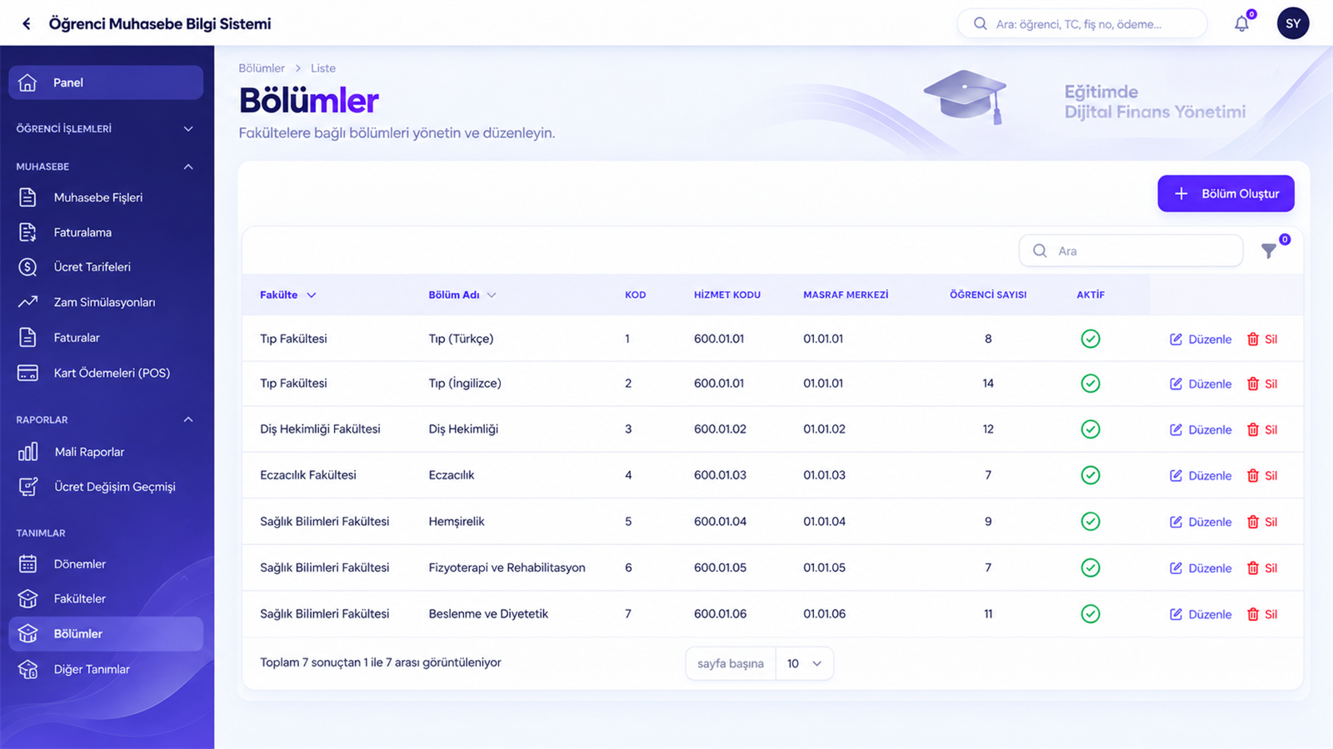Expand the ÖĞRENCİ İŞLEMLERİ section

(x=106, y=129)
